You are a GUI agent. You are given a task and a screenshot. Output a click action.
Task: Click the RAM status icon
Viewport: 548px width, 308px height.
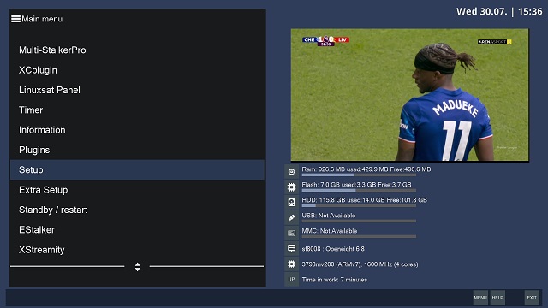(x=291, y=171)
